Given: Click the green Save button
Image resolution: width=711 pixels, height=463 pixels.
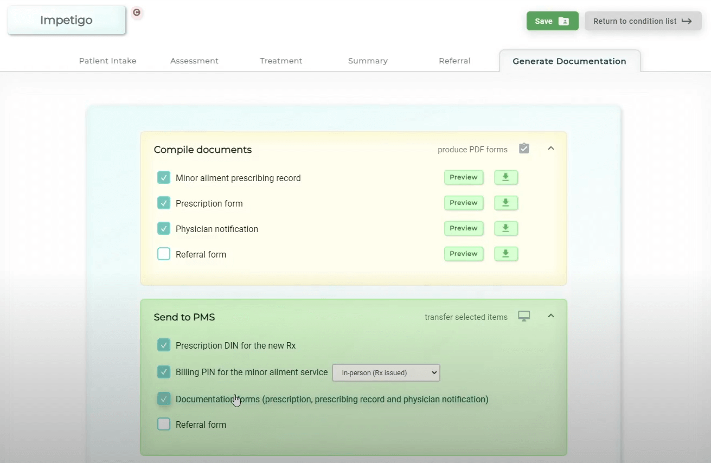Looking at the screenshot, I should tap(552, 21).
